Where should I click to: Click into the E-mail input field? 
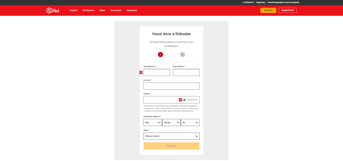click(x=171, y=86)
